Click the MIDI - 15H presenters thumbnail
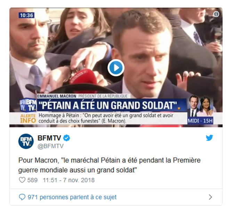226x206 pixels. tap(200, 110)
